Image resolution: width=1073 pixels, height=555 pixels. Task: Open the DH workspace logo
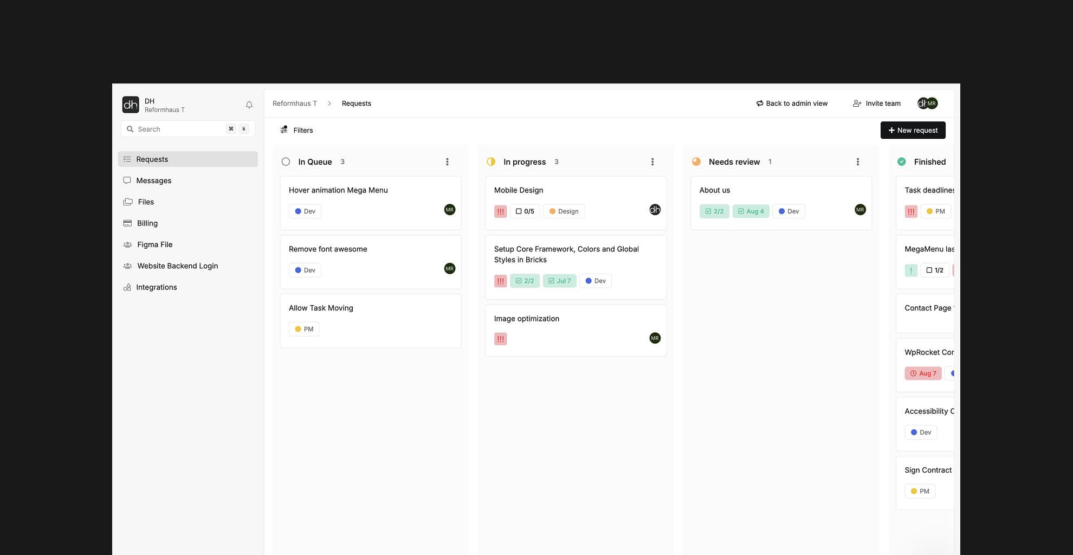pos(131,105)
